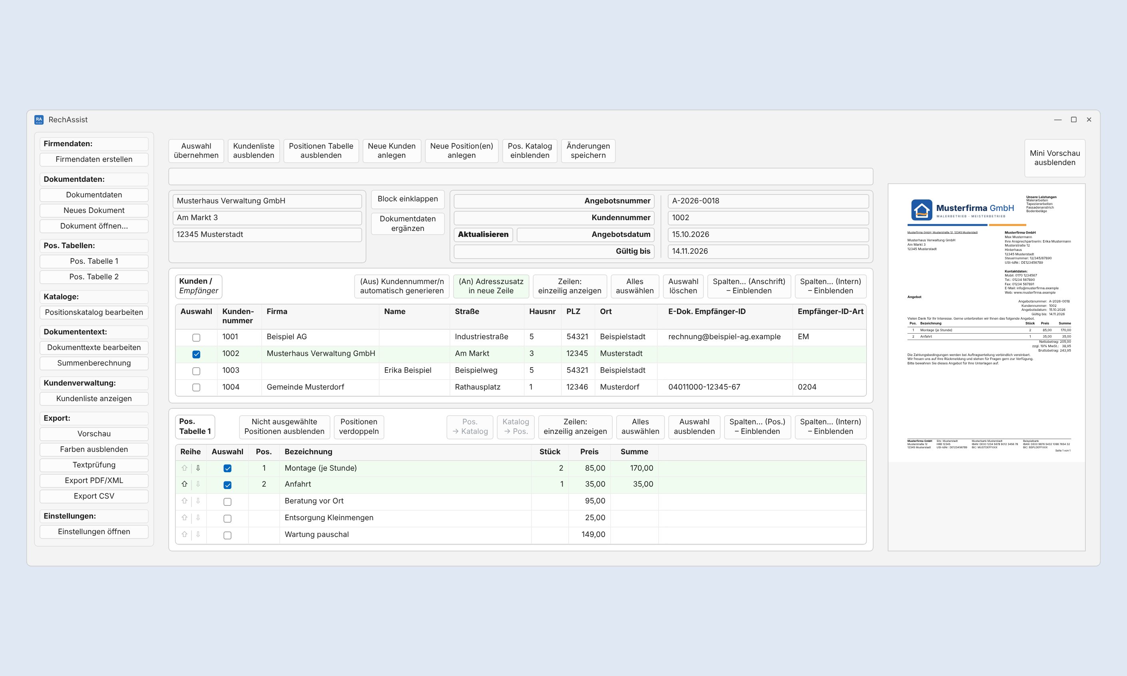Click up arrow in Montage row
The image size is (1127, 676).
[185, 468]
